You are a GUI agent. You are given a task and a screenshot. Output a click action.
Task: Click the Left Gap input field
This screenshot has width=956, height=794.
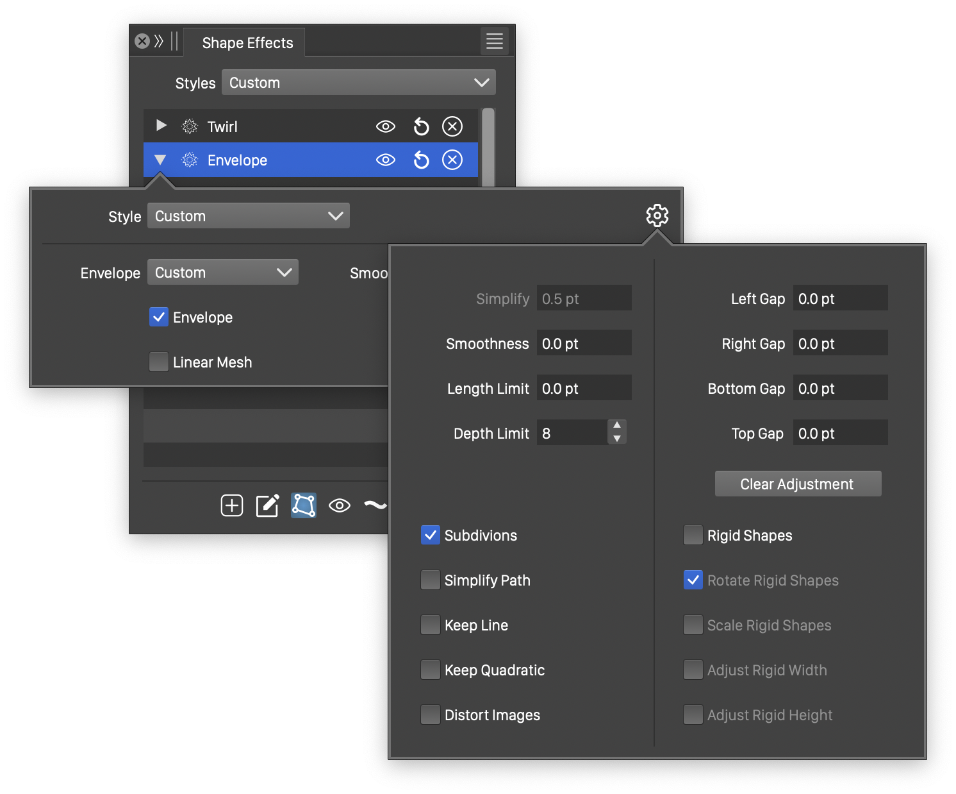839,299
